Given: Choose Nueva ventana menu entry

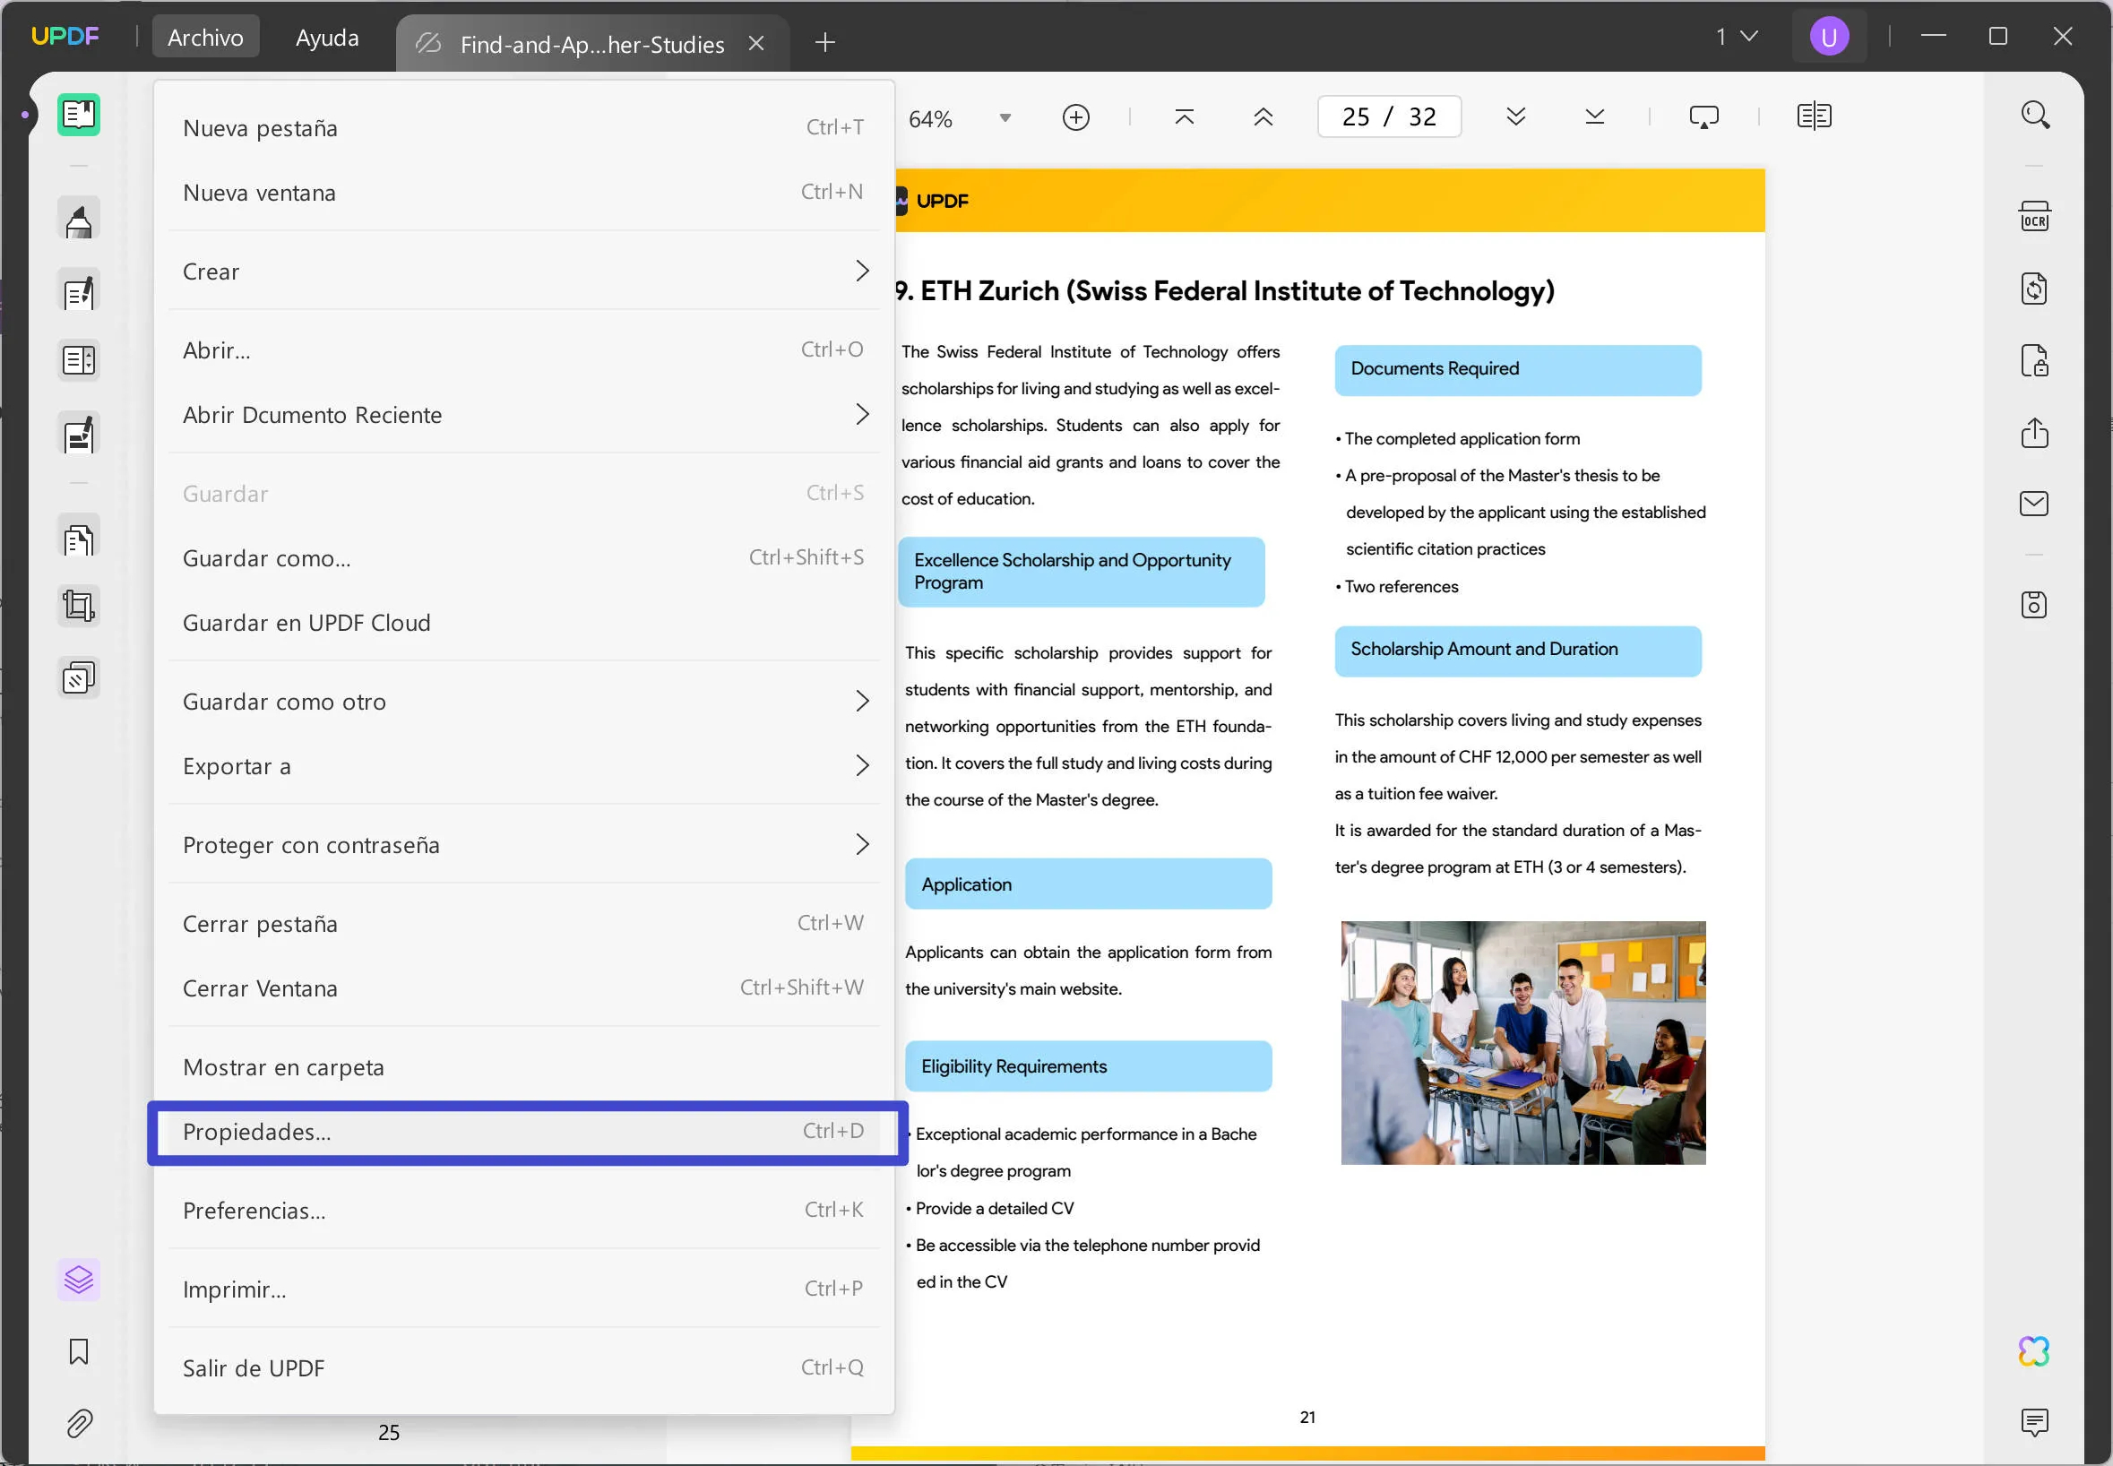Looking at the screenshot, I should 525,192.
